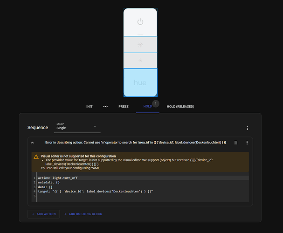
Task: Click the warning triangle icon
Action: pos(36,157)
